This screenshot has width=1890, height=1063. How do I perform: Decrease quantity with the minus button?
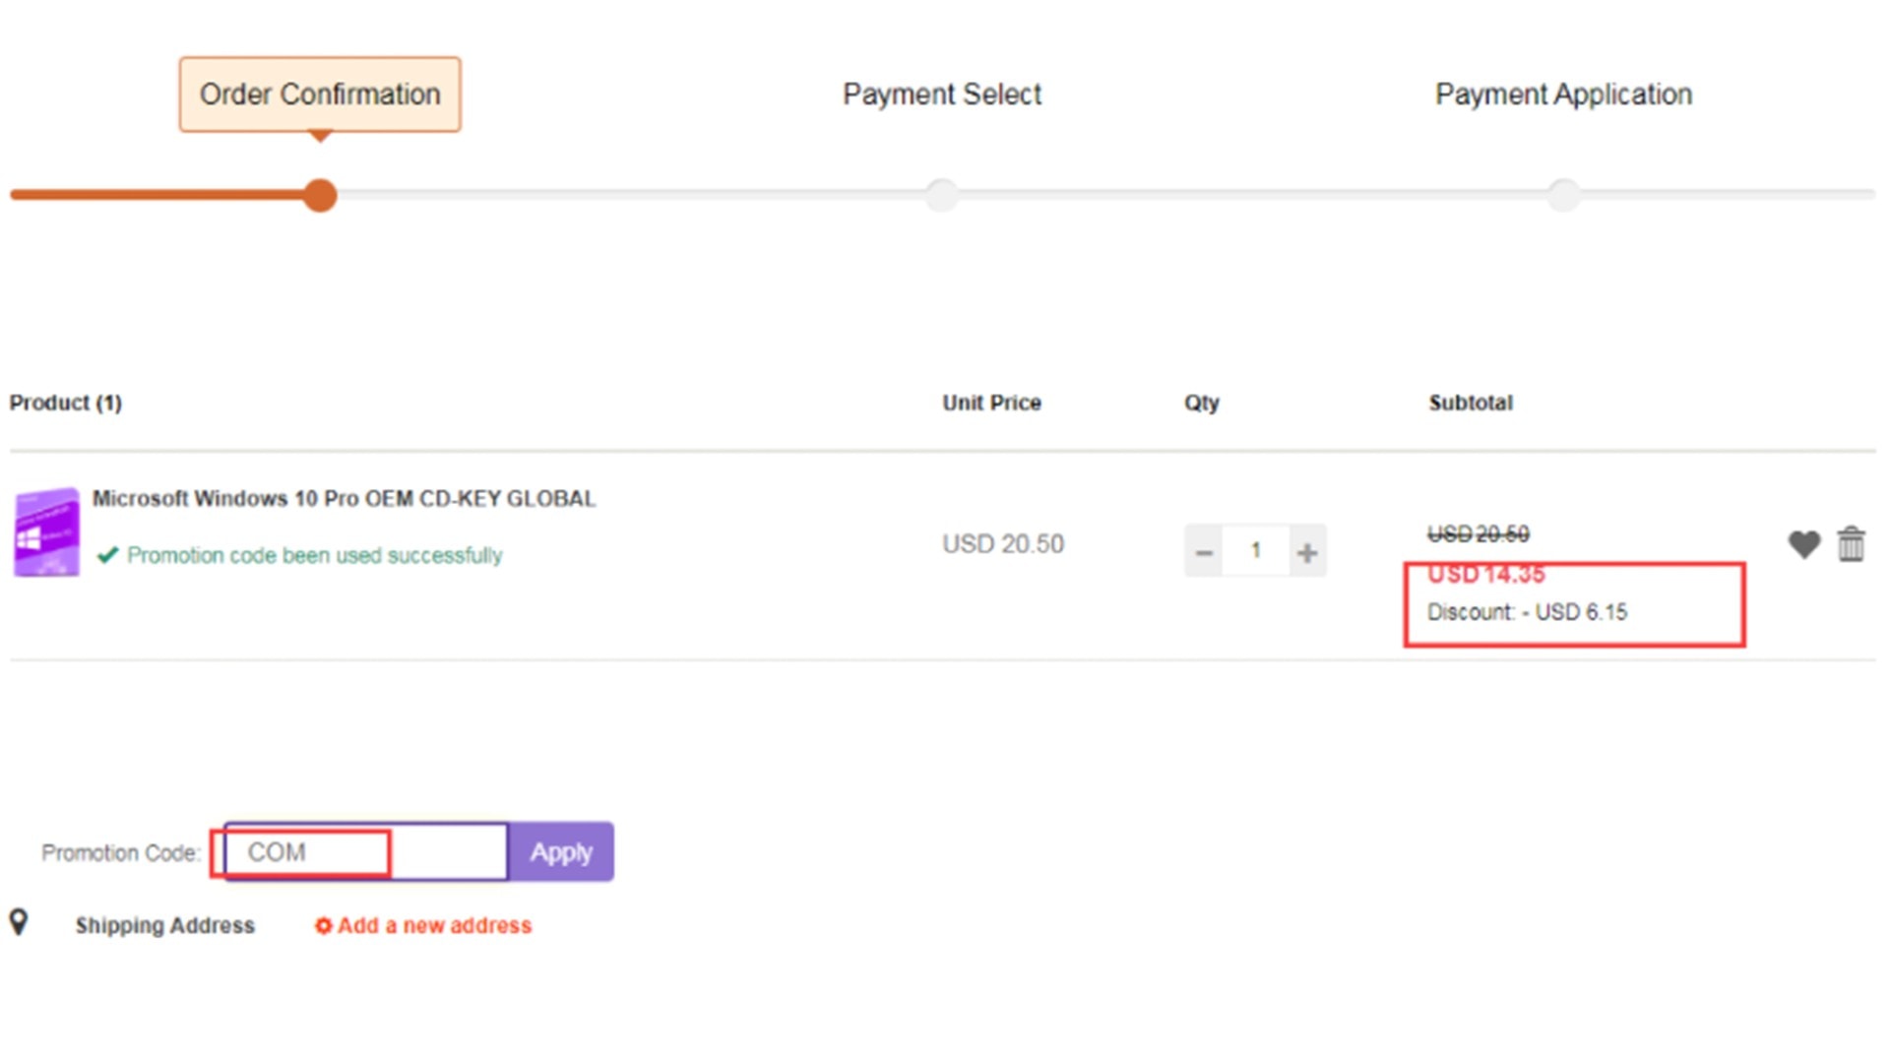pyautogui.click(x=1203, y=552)
